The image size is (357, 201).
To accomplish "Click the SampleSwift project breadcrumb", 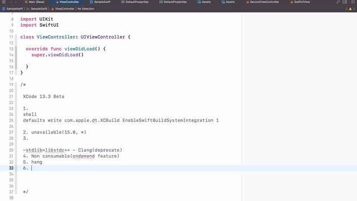I will point(12,9).
